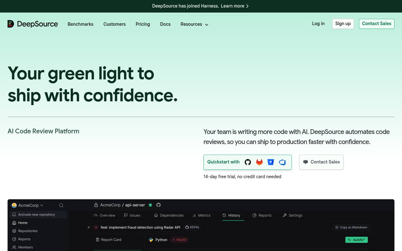This screenshot has width=402, height=251.
Task: Switch to the Issues tab
Action: tap(132, 216)
